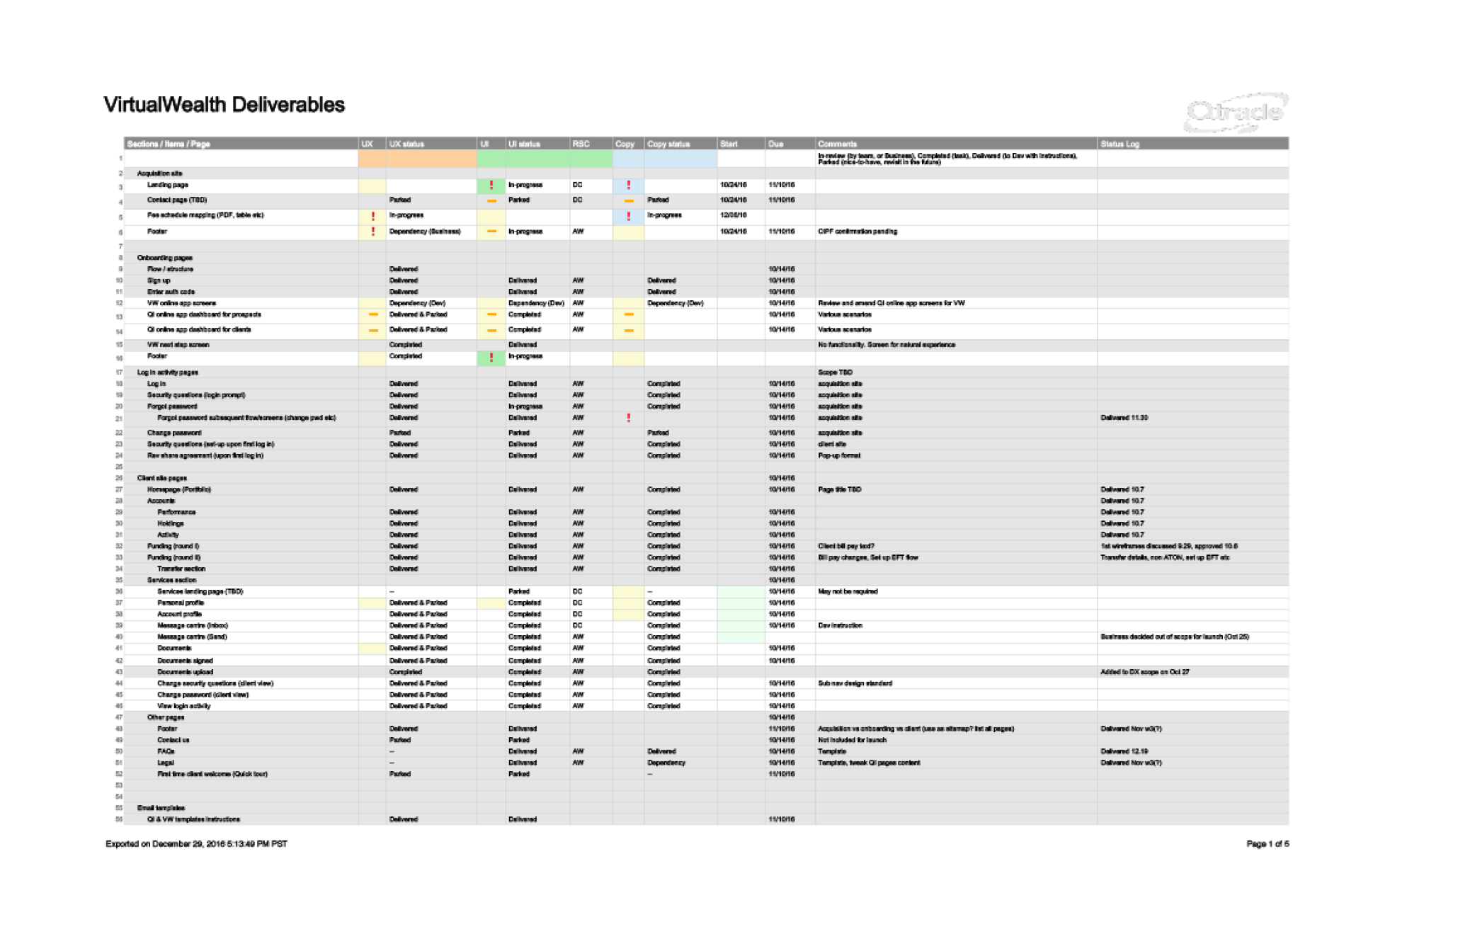Select the 'Documents upload' cell
The width and height of the screenshot is (1470, 946).
coord(241,673)
